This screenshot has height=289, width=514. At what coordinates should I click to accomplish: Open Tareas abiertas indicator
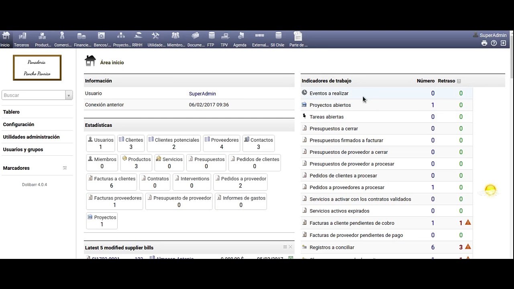coord(326,117)
